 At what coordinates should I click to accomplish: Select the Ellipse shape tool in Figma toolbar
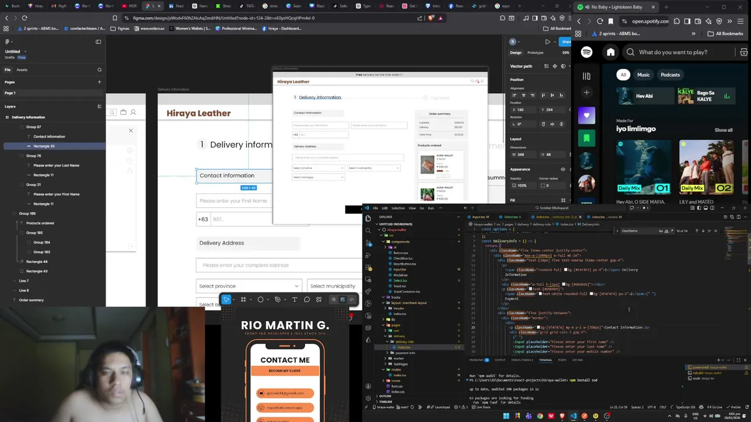click(x=261, y=300)
